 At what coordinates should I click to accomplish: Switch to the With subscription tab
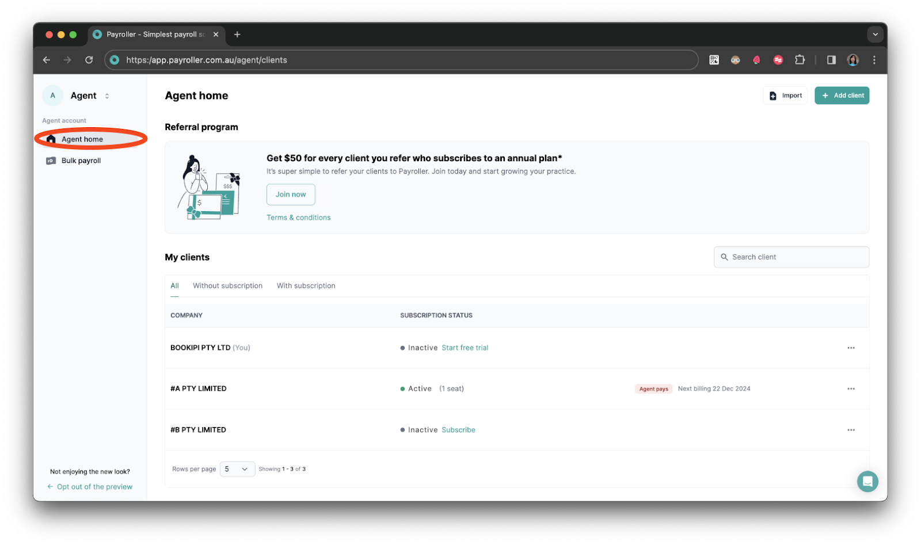[306, 286]
